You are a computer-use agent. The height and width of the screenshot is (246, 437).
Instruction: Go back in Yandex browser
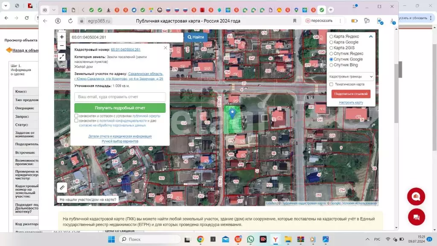[x=45, y=21]
